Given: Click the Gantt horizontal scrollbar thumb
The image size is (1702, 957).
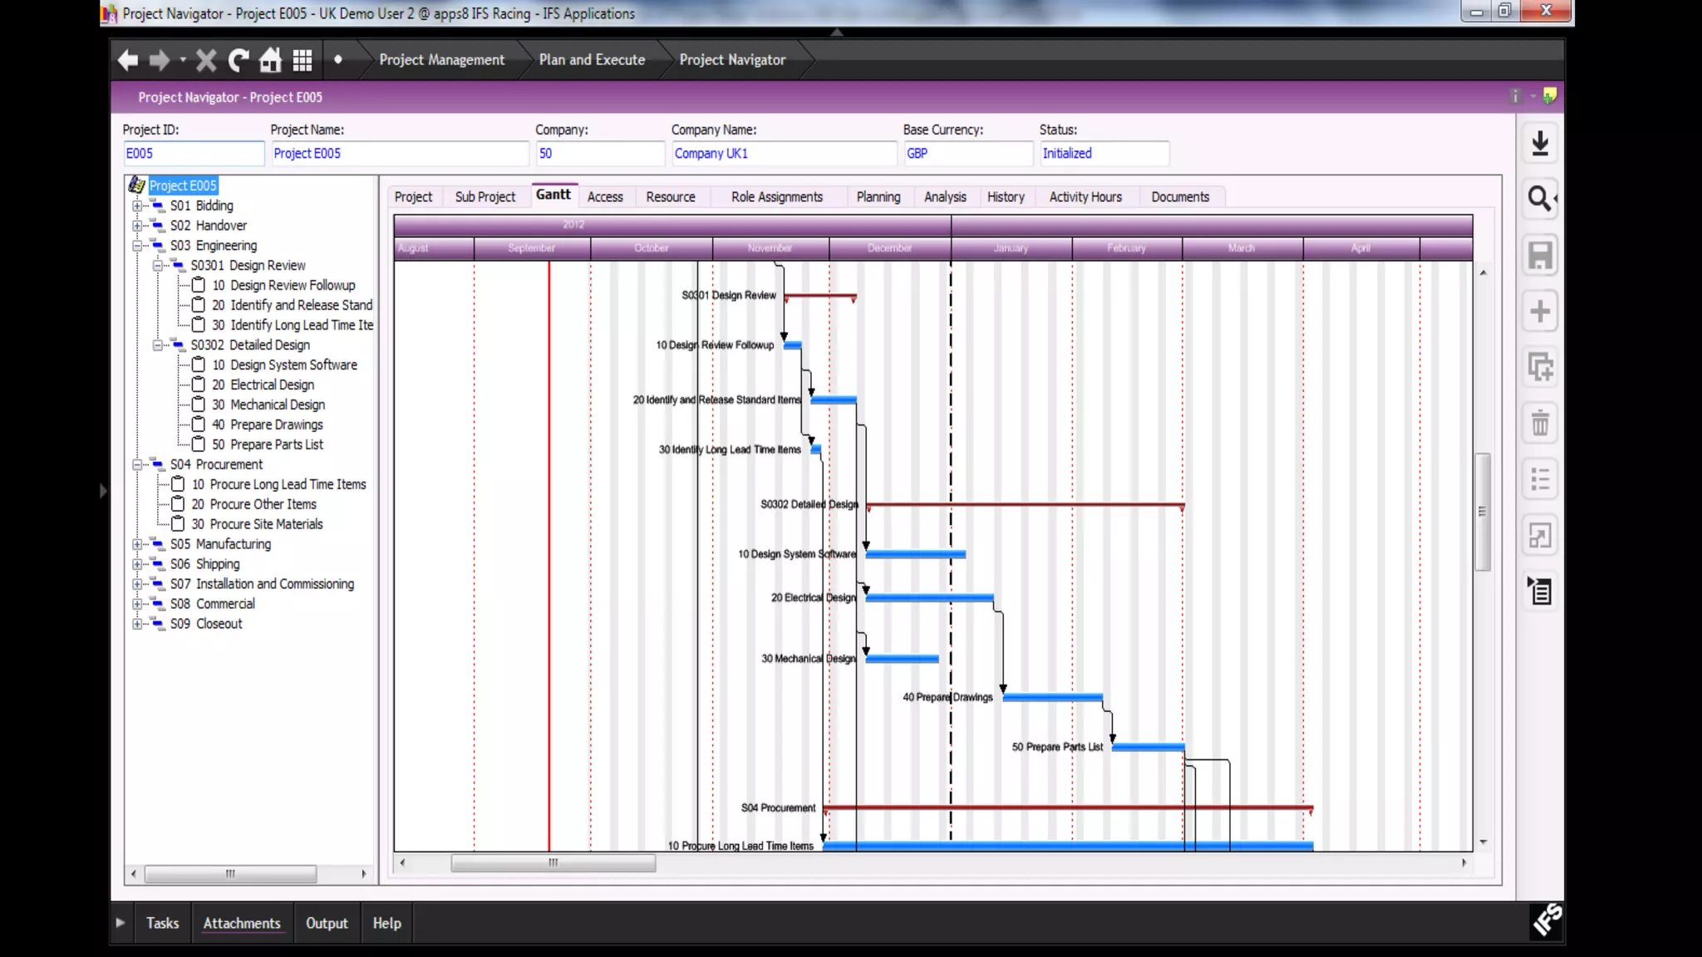Looking at the screenshot, I should (x=553, y=863).
